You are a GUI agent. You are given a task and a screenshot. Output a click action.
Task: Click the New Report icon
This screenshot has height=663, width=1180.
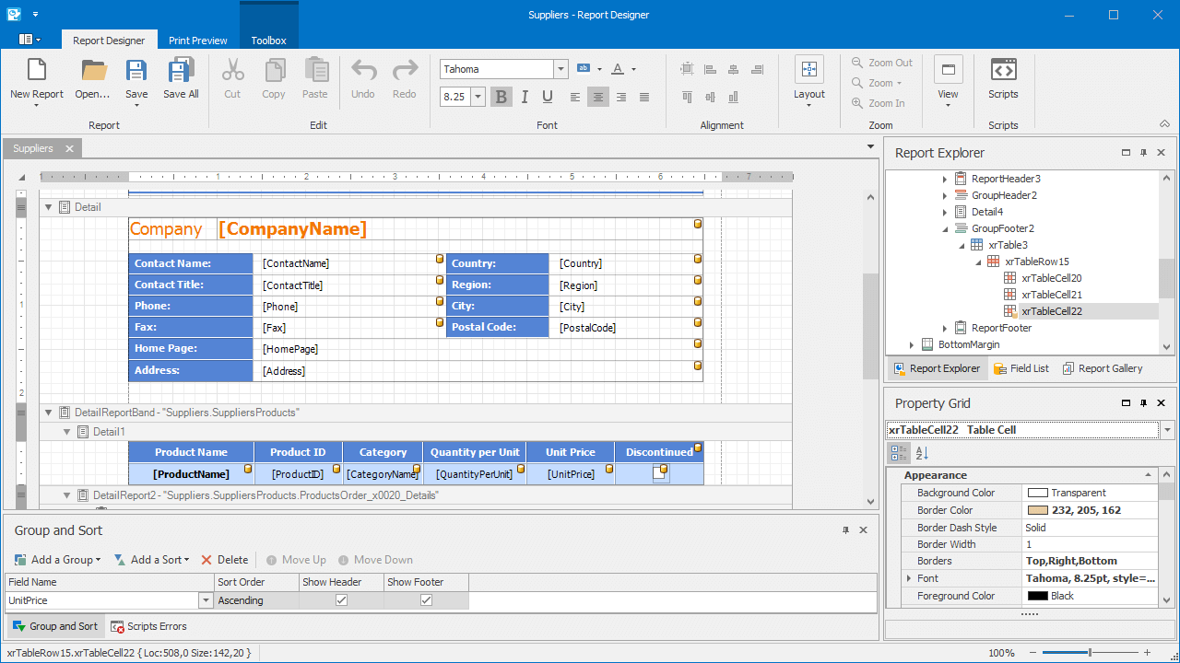point(36,71)
